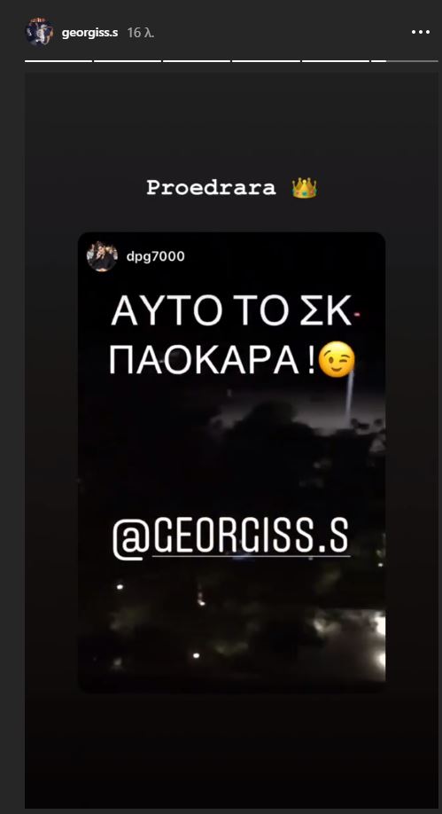Click the partially filled last progress segment
Image resolution: width=442 pixels, height=814 pixels.
click(405, 61)
